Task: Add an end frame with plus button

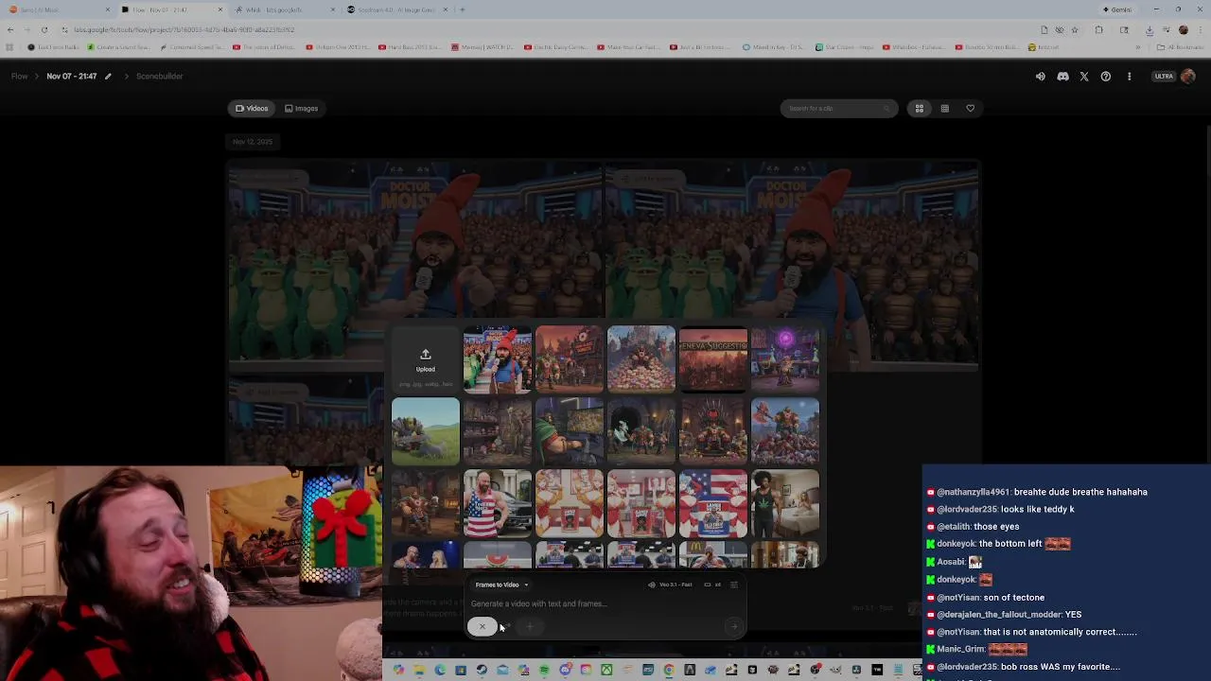Action: [530, 626]
